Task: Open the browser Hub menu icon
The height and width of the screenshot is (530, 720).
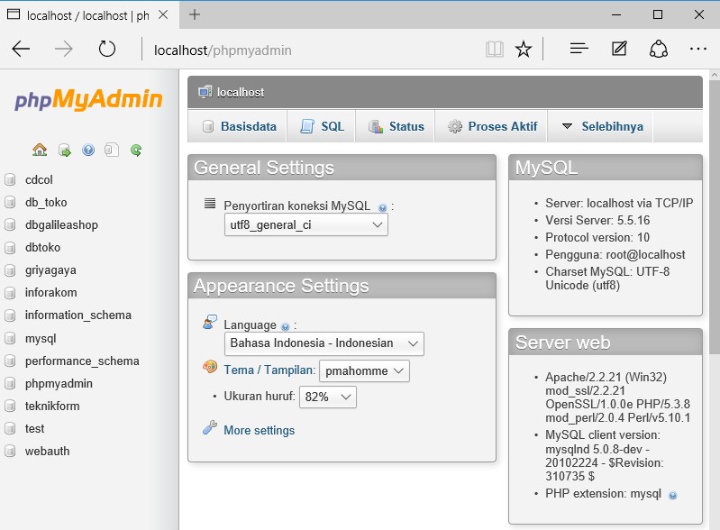Action: pos(579,49)
